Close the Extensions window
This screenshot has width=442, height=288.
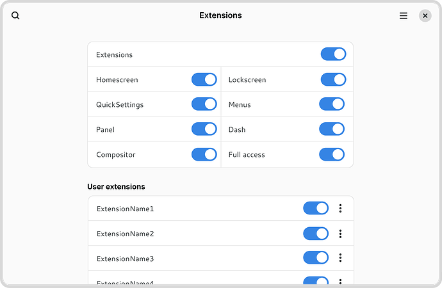[425, 15]
